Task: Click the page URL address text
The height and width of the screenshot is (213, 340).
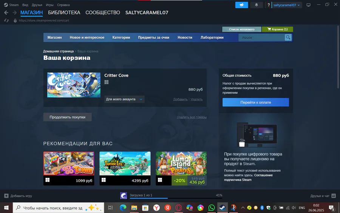Action: click(44, 20)
